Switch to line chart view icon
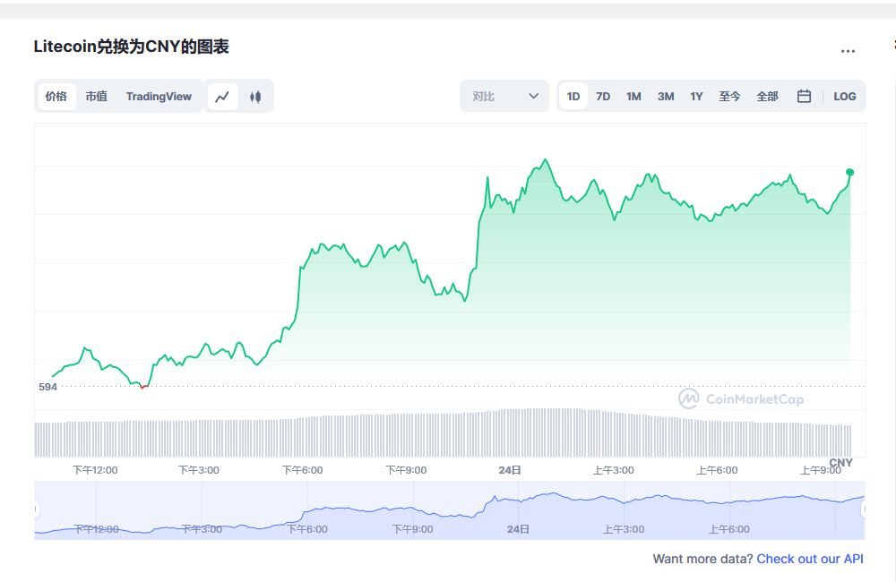 point(223,97)
